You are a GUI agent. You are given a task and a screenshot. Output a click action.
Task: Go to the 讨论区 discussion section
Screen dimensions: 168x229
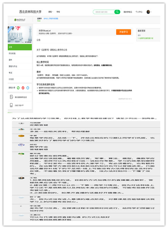point(20,79)
